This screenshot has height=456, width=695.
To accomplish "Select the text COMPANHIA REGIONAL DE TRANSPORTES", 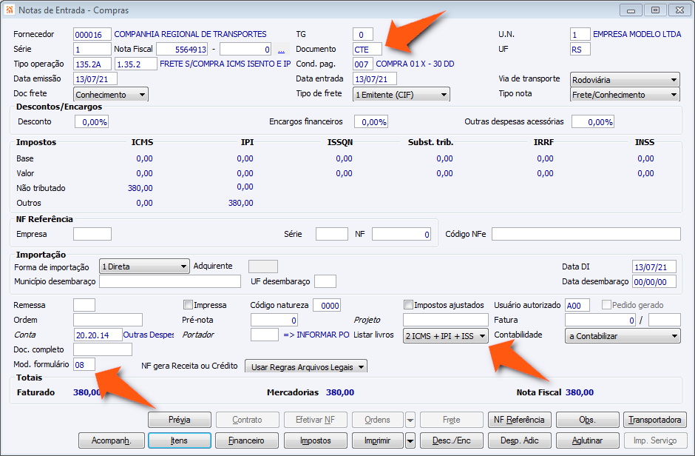I will (x=190, y=34).
